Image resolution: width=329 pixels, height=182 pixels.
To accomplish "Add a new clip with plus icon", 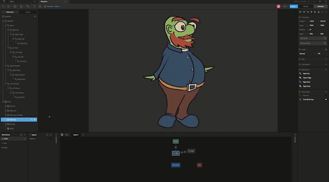I will pos(326,59).
